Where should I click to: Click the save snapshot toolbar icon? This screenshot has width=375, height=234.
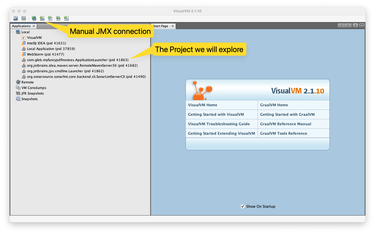point(24,18)
